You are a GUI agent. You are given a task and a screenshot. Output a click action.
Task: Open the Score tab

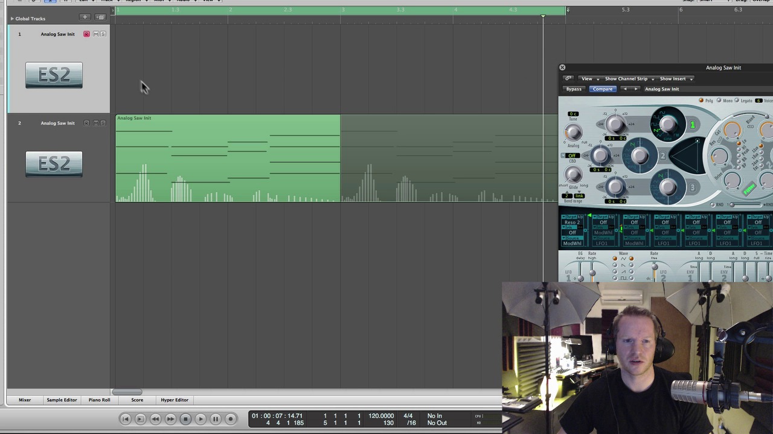137,400
